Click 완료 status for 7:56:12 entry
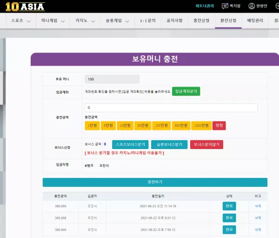Screen dimensions: 279x238 (229, 230)
